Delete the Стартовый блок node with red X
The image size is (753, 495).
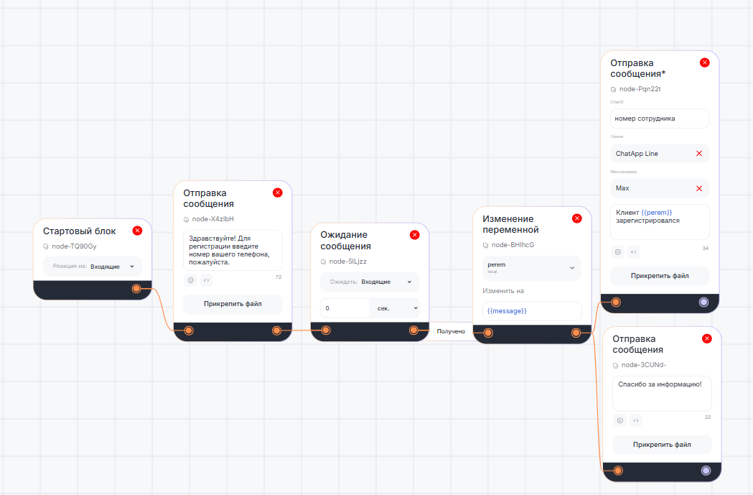tap(137, 231)
